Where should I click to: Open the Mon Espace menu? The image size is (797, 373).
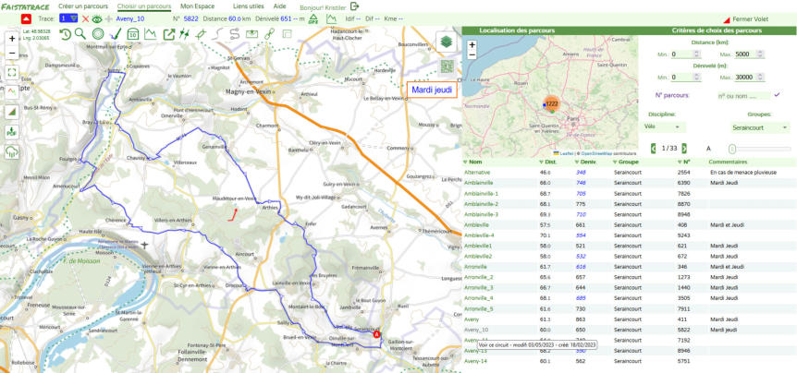tap(198, 6)
